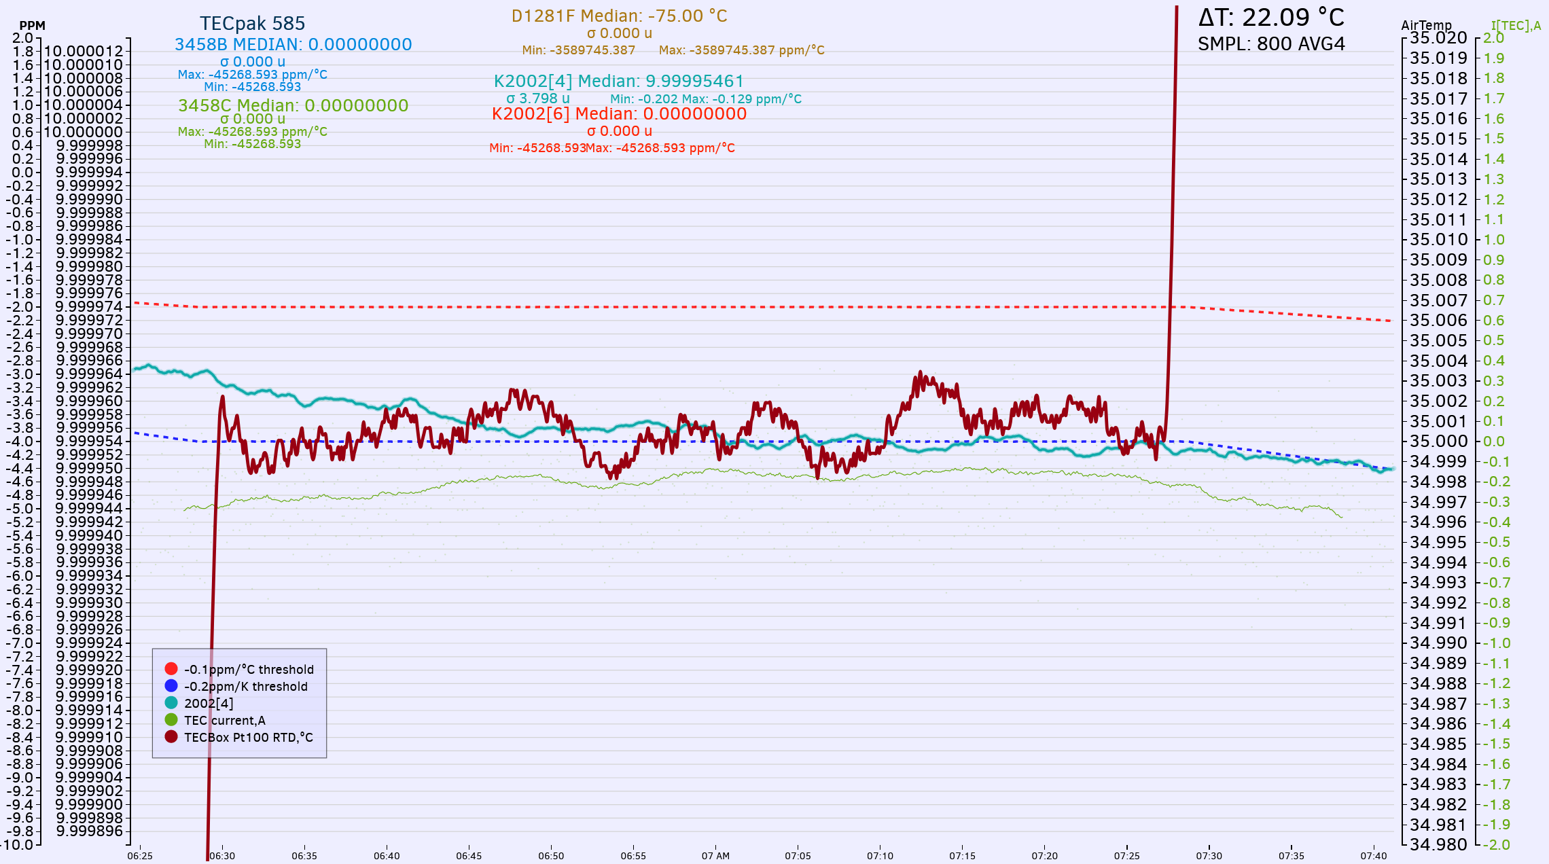Click the 'SMPL: 800 AVG4' label

(1271, 44)
